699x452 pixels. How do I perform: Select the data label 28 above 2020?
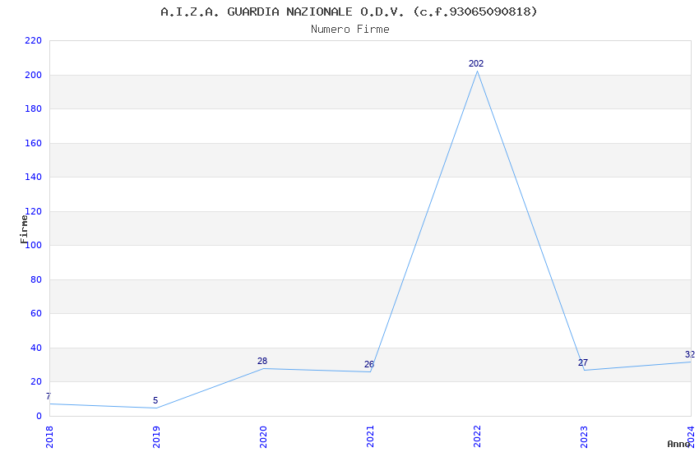(x=262, y=361)
